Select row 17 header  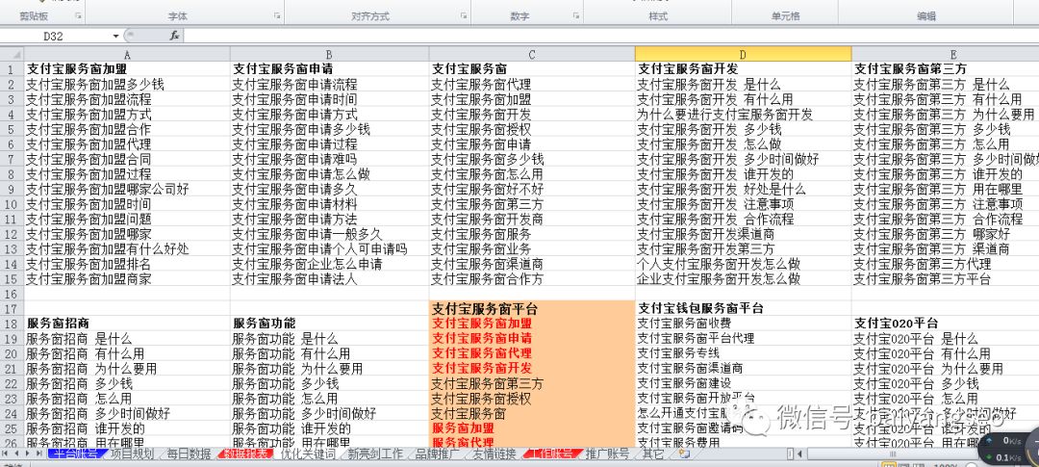[12, 308]
